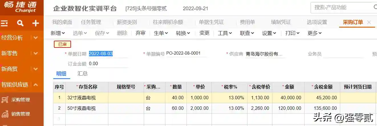Click the sidebar search magnifier icon
This screenshot has width=377, height=126.
point(20,23)
